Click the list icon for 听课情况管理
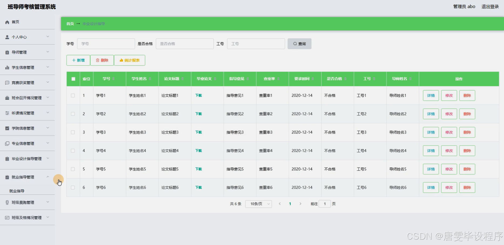Image resolution: width=504 pixels, height=245 pixels. [7, 113]
